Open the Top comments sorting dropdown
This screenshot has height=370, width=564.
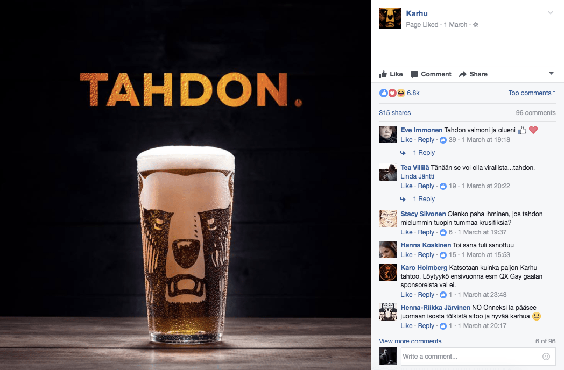[x=532, y=93]
